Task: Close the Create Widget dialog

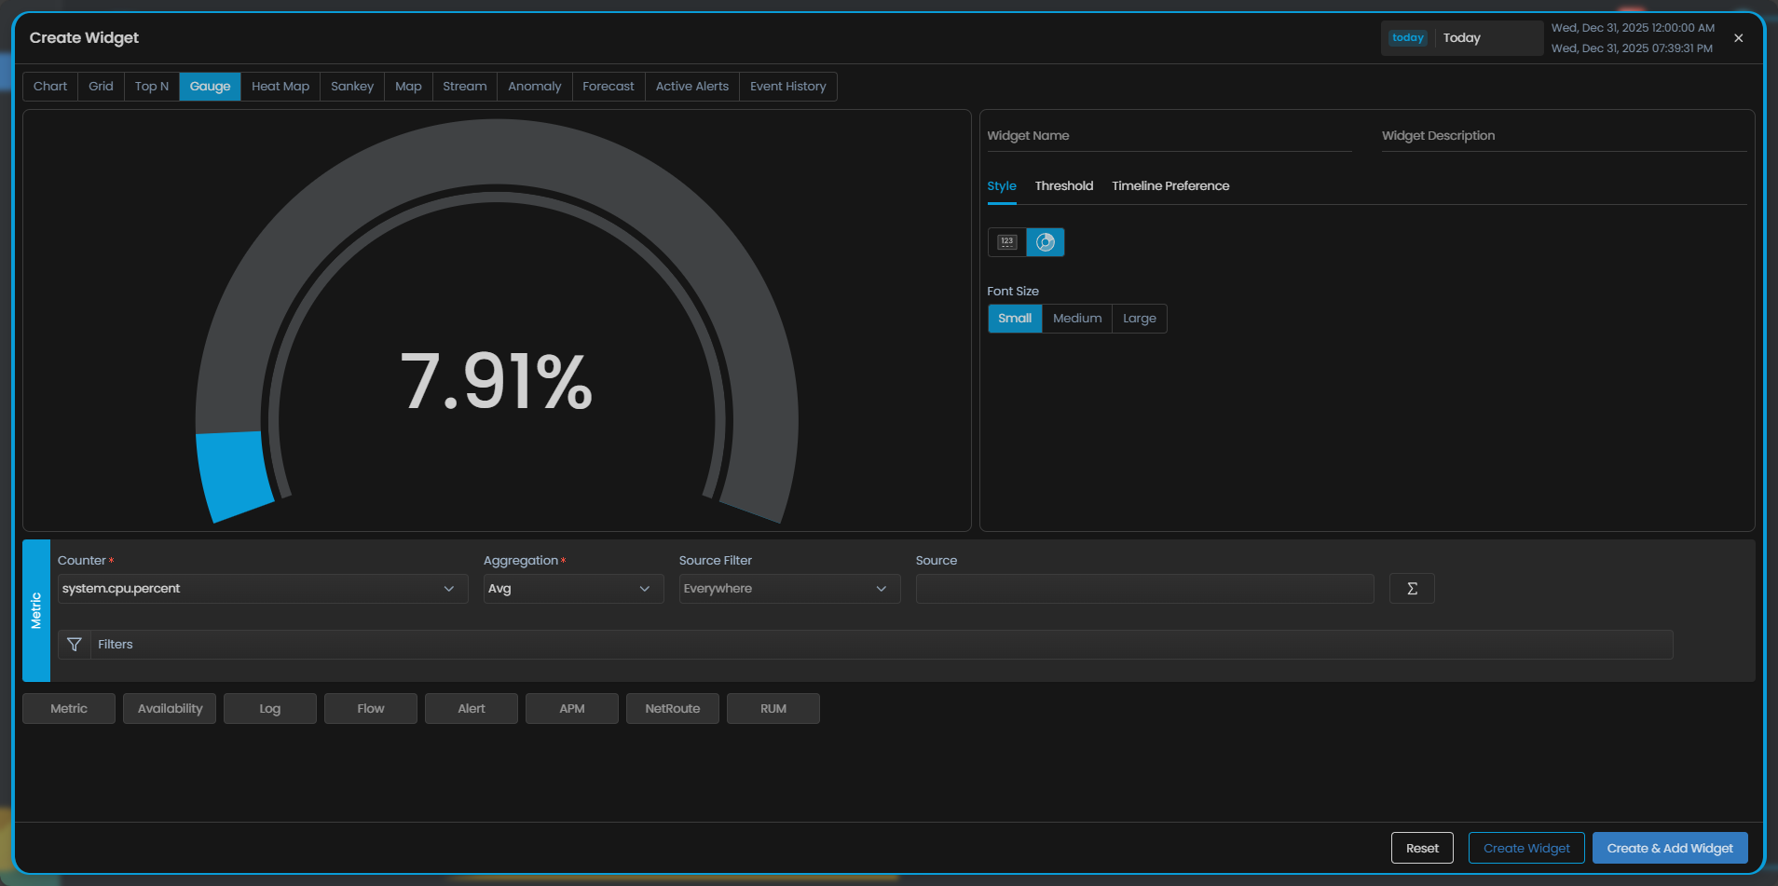Action: pos(1738,38)
